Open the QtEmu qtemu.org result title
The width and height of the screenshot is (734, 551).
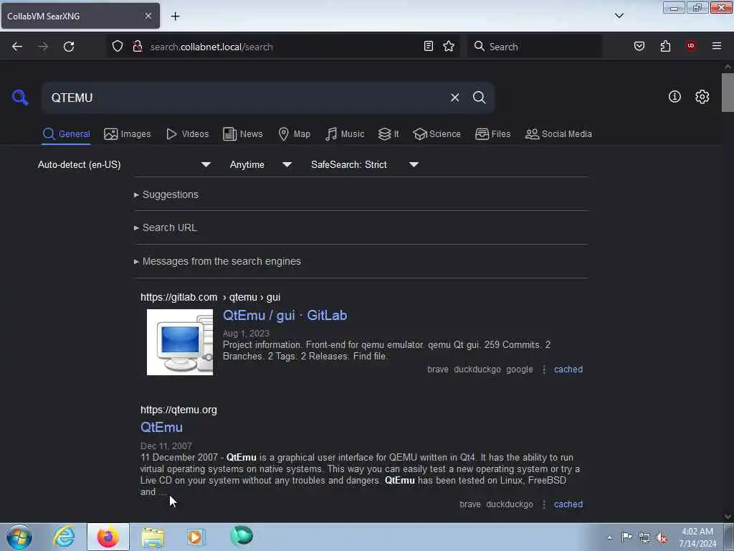click(161, 428)
